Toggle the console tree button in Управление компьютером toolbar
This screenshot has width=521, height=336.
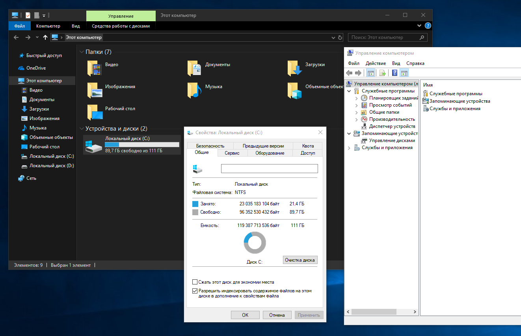(370, 73)
